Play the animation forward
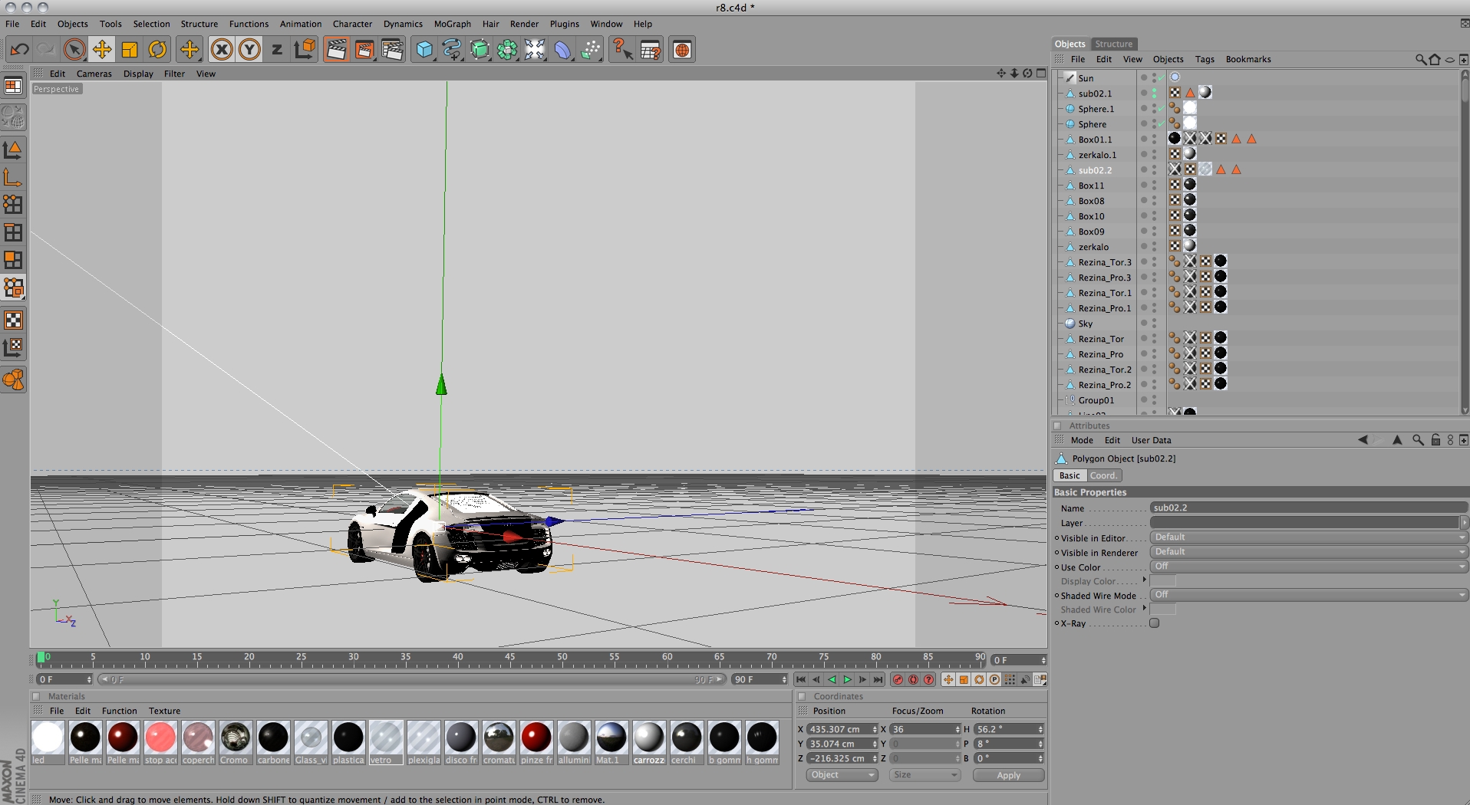This screenshot has height=805, width=1470. pyautogui.click(x=847, y=680)
